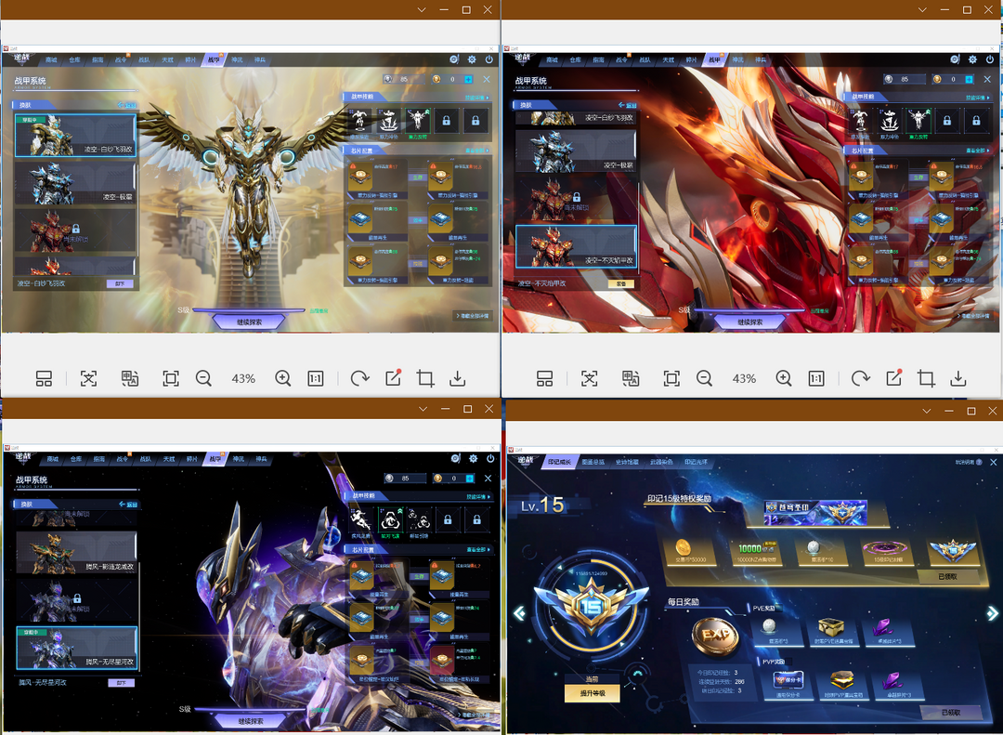This screenshot has width=1003, height=735.
Task: Select the crop tool in top-right viewer
Action: click(x=926, y=378)
